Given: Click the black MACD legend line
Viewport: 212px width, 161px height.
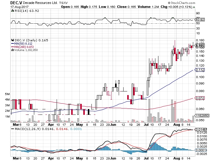Looking at the screenshot, I should 13,129.
